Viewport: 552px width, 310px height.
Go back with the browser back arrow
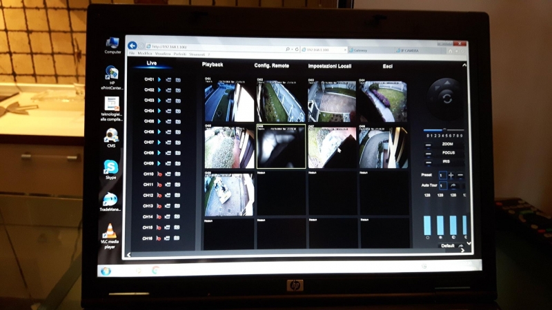(132, 45)
